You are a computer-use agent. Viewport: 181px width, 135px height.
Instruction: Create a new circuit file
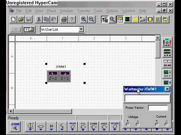14,19
